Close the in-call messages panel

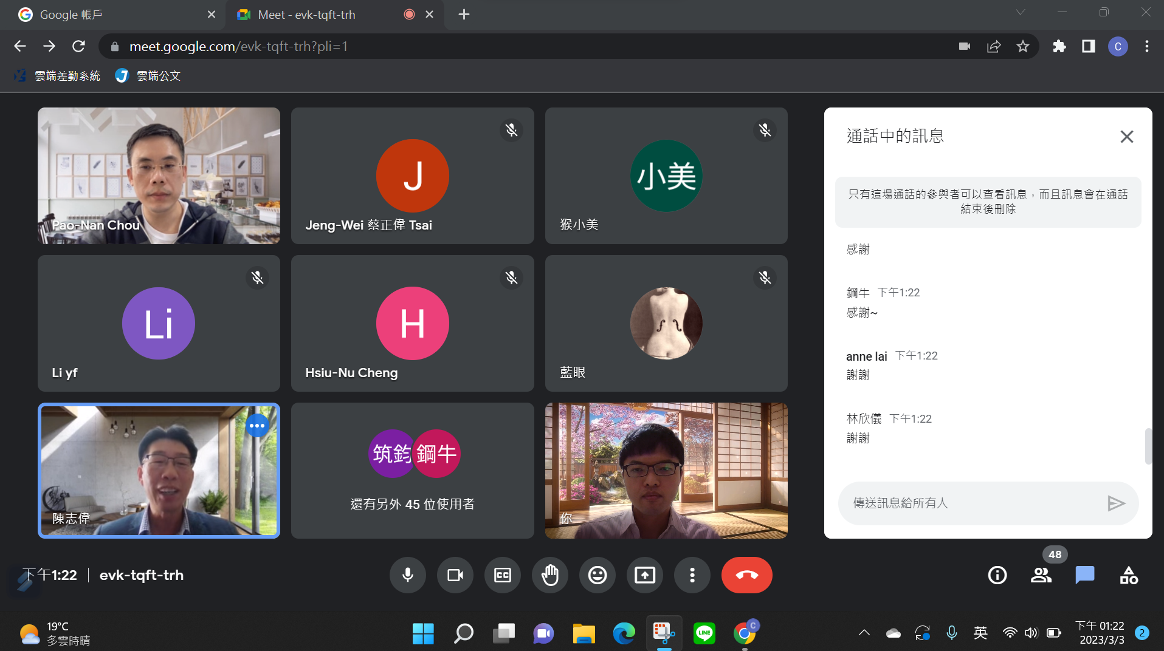tap(1126, 137)
